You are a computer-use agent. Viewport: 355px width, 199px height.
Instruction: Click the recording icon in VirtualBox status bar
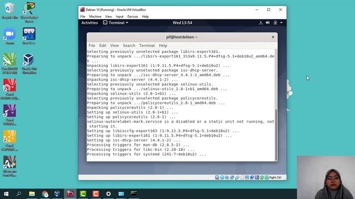252,177
